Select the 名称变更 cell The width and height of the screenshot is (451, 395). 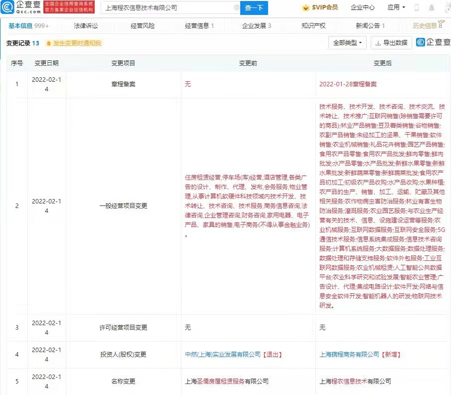[x=123, y=382]
